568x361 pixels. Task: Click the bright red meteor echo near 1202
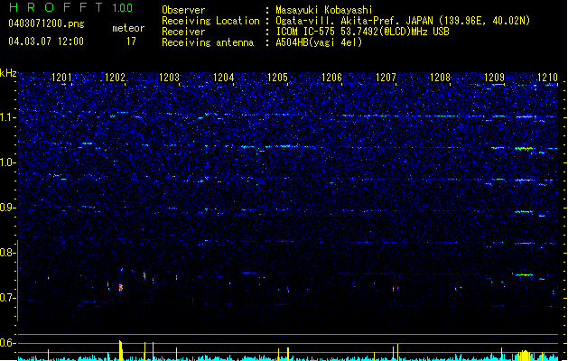[x=121, y=288]
